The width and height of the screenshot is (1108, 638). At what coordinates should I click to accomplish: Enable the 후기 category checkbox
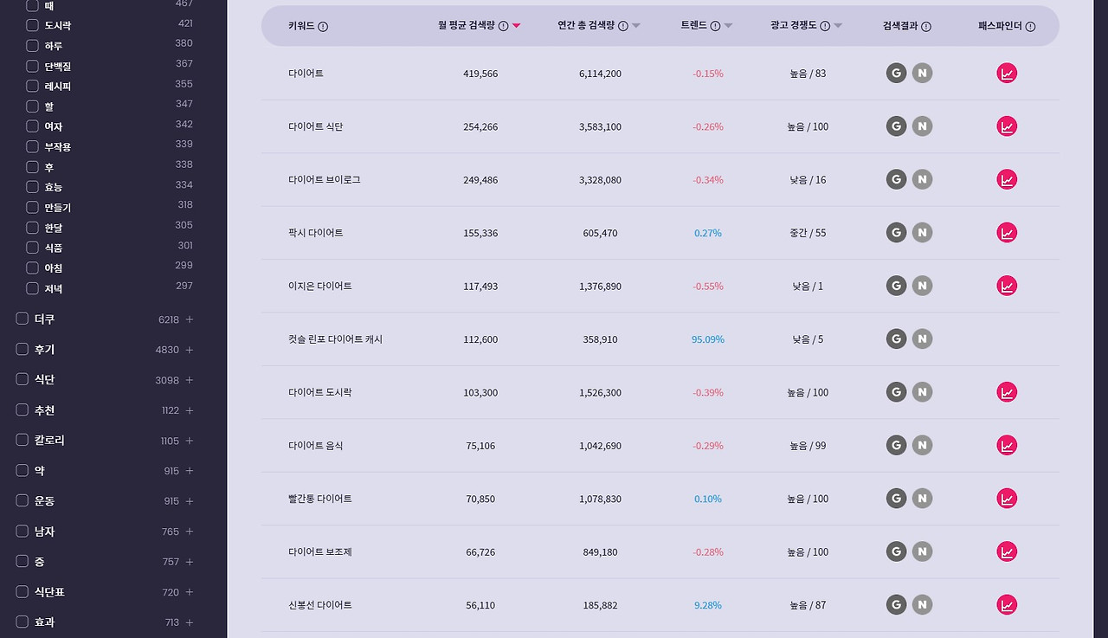23,350
